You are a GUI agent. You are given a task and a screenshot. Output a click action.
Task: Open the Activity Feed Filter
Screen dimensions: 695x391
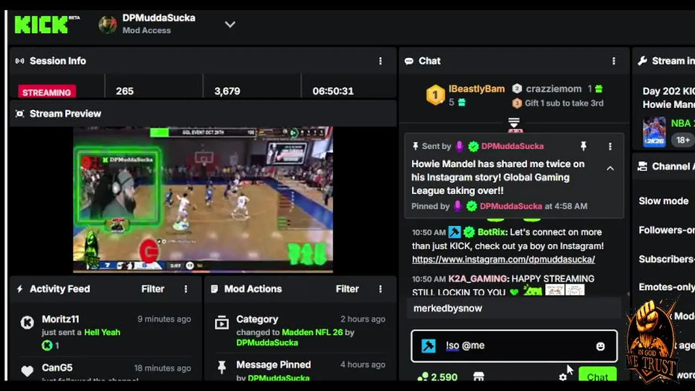[x=153, y=289]
